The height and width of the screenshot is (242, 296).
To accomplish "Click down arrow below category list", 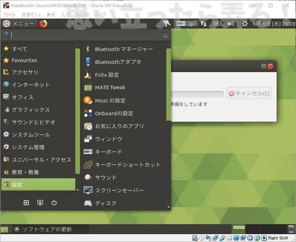I will pyautogui.click(x=77, y=190).
